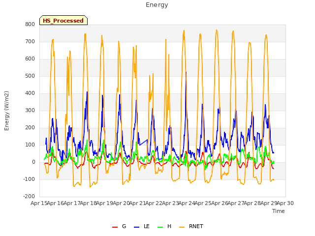Click the green H legend swatch
315x236 pixels.
[160, 227]
